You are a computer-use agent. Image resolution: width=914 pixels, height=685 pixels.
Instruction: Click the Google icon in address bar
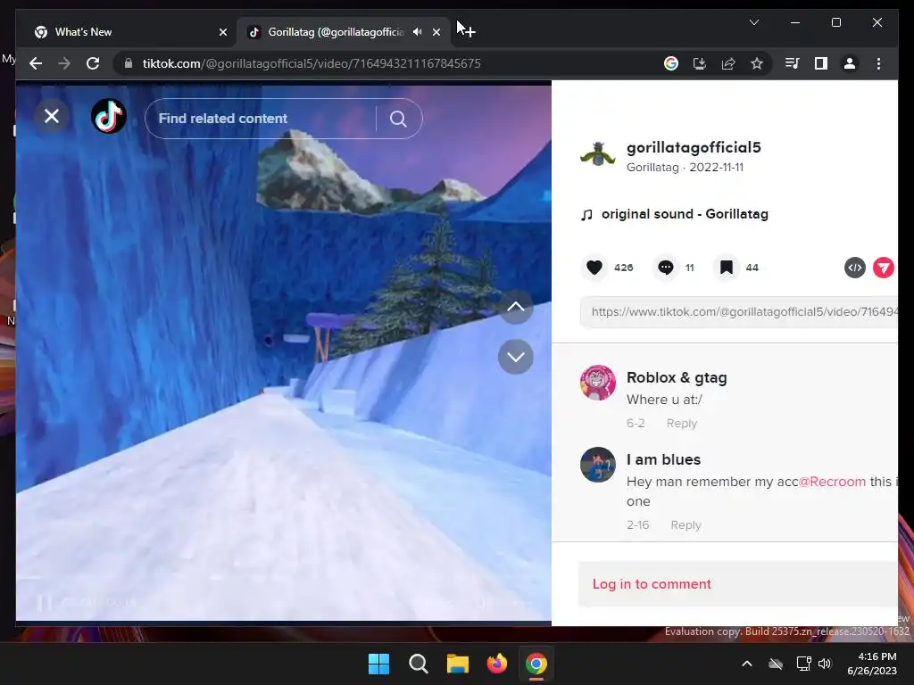click(x=671, y=63)
